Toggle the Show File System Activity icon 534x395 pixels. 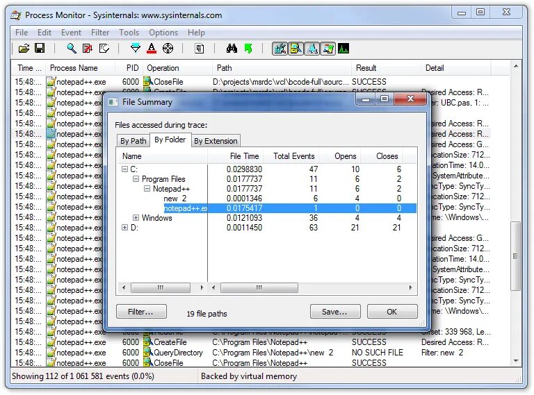(296, 49)
